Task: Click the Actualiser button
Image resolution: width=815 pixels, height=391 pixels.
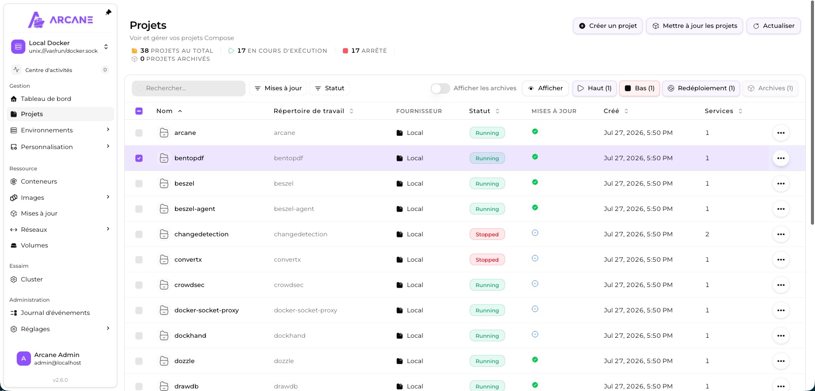Action: (773, 26)
